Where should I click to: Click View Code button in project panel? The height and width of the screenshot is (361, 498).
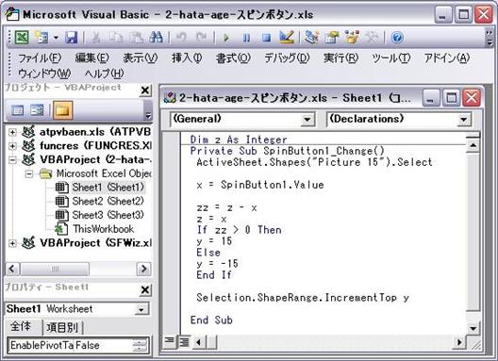(x=18, y=110)
